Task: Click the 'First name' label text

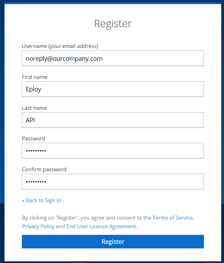Action: pyautogui.click(x=35, y=77)
